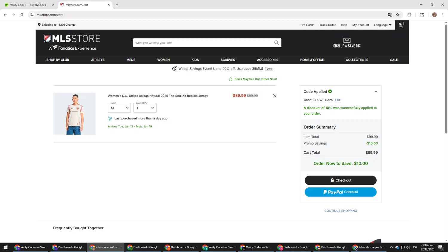Open Terms link for the Winter Savings Event
Image resolution: width=448 pixels, height=252 pixels.
269,69
